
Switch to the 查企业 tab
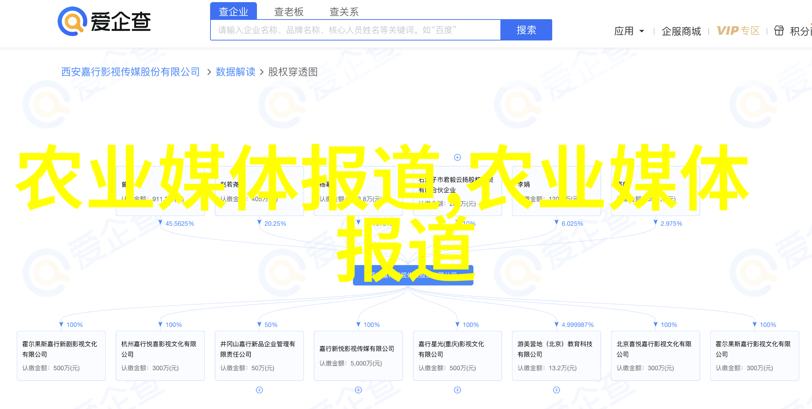point(233,12)
